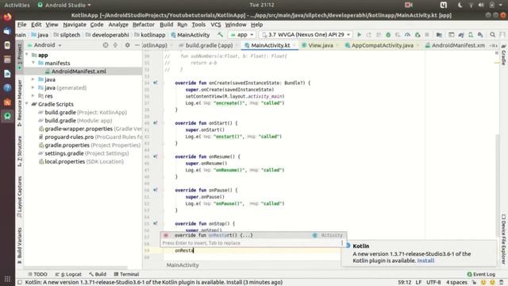Toggle the Logcat tool window
508x286 pixels.
[x=68, y=274]
